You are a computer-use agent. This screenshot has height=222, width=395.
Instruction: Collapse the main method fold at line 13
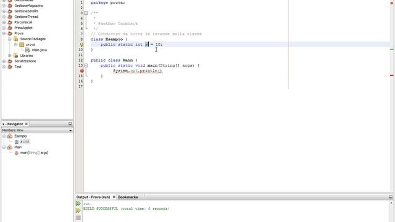(x=86, y=65)
